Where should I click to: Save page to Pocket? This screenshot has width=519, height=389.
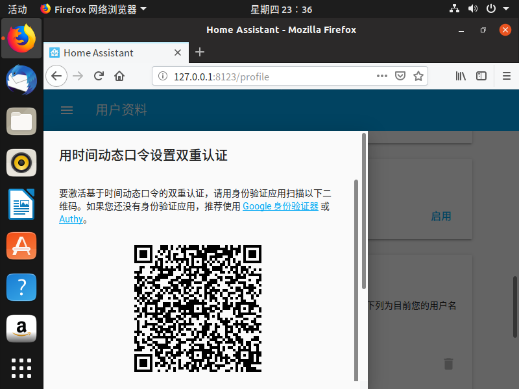pos(401,76)
